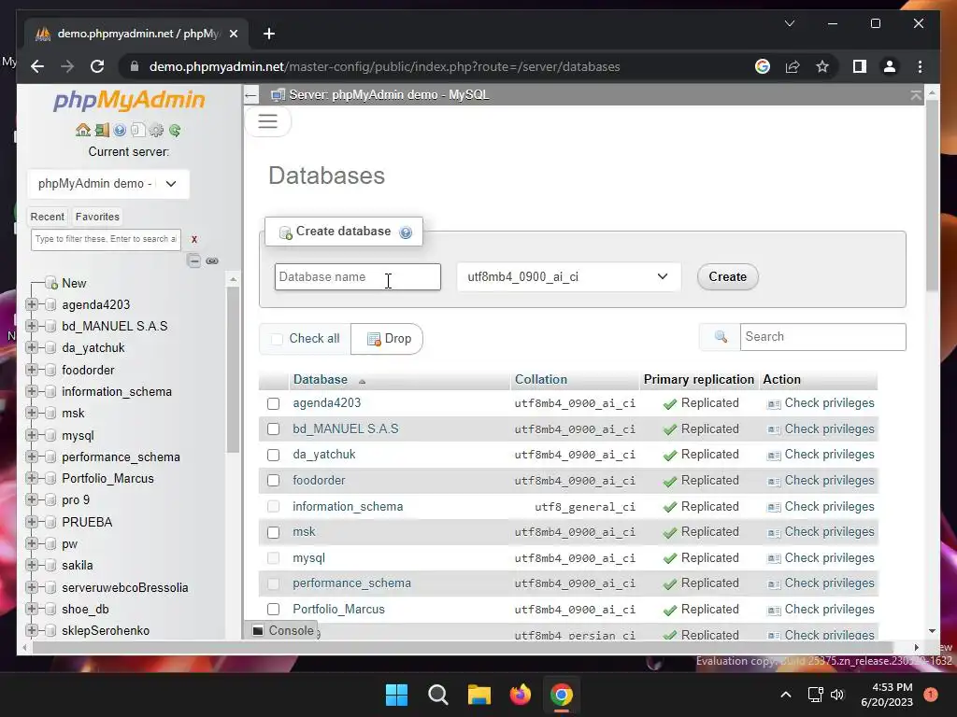Screen dimensions: 957x717
Task: Expand foodorder in navigation tree
Action: coord(32,370)
